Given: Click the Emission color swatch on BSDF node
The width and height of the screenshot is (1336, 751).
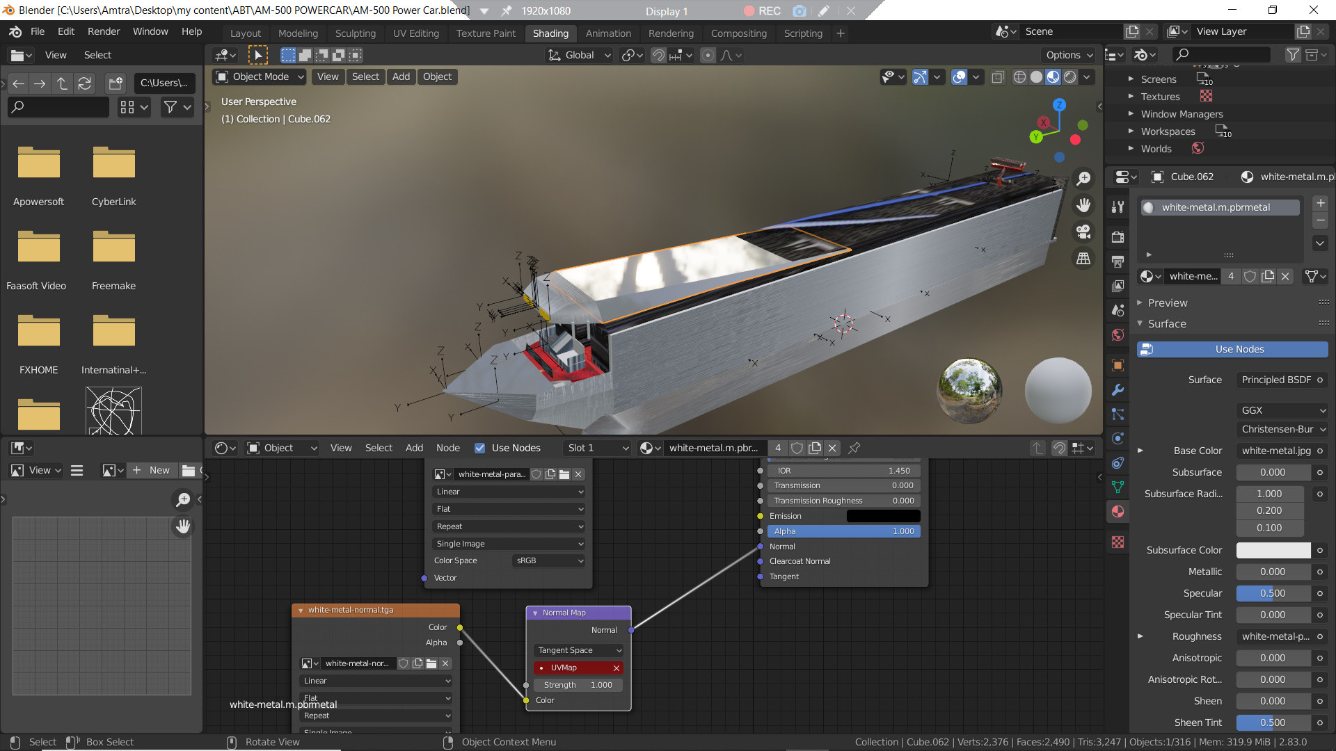Looking at the screenshot, I should click(x=883, y=516).
